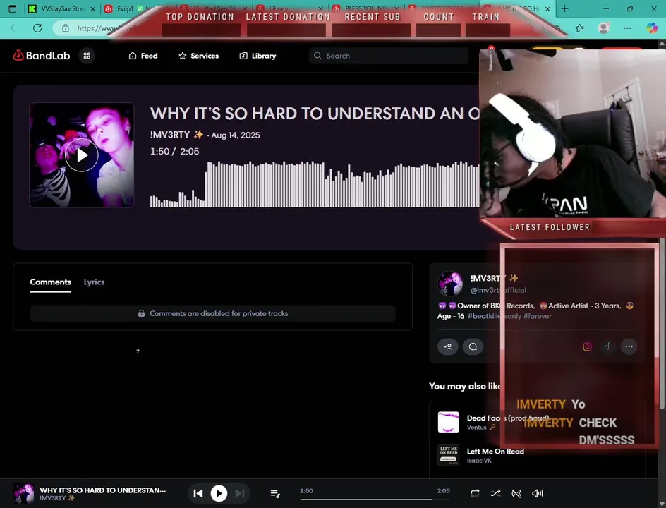666x508 pixels.
Task: Seek using the bottom progress bar
Action: point(374,500)
